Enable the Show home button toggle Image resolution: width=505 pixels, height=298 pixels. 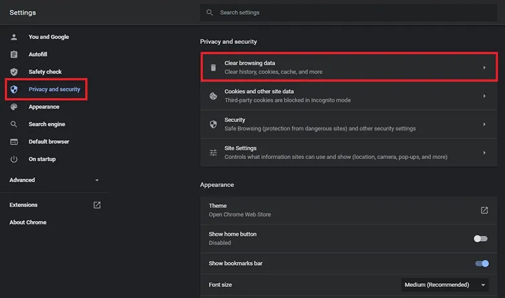(x=480, y=239)
